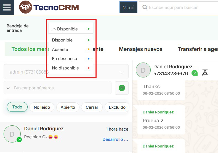Open the hamburger sidebar menu
Image resolution: width=218 pixels, height=153 pixels.
coord(7,7)
